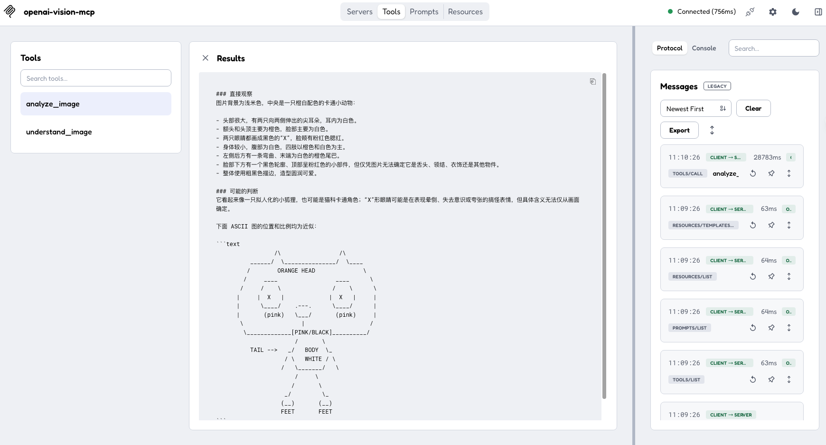Switch to the Console tab
826x445 pixels.
(704, 48)
